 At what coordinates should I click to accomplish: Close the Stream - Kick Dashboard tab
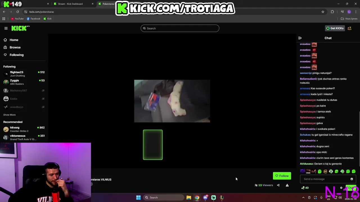click(x=93, y=4)
